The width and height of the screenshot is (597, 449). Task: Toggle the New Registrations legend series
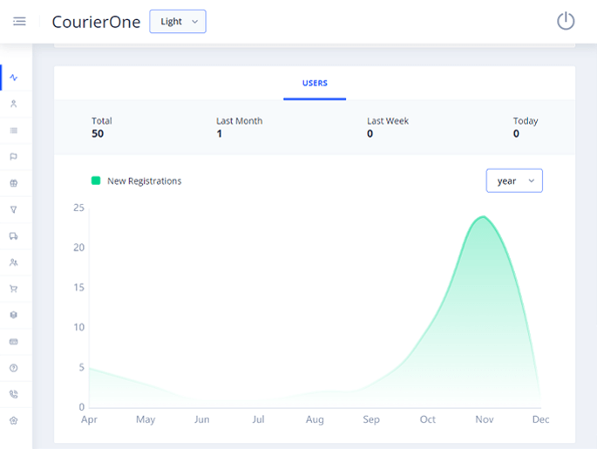pyautogui.click(x=137, y=180)
